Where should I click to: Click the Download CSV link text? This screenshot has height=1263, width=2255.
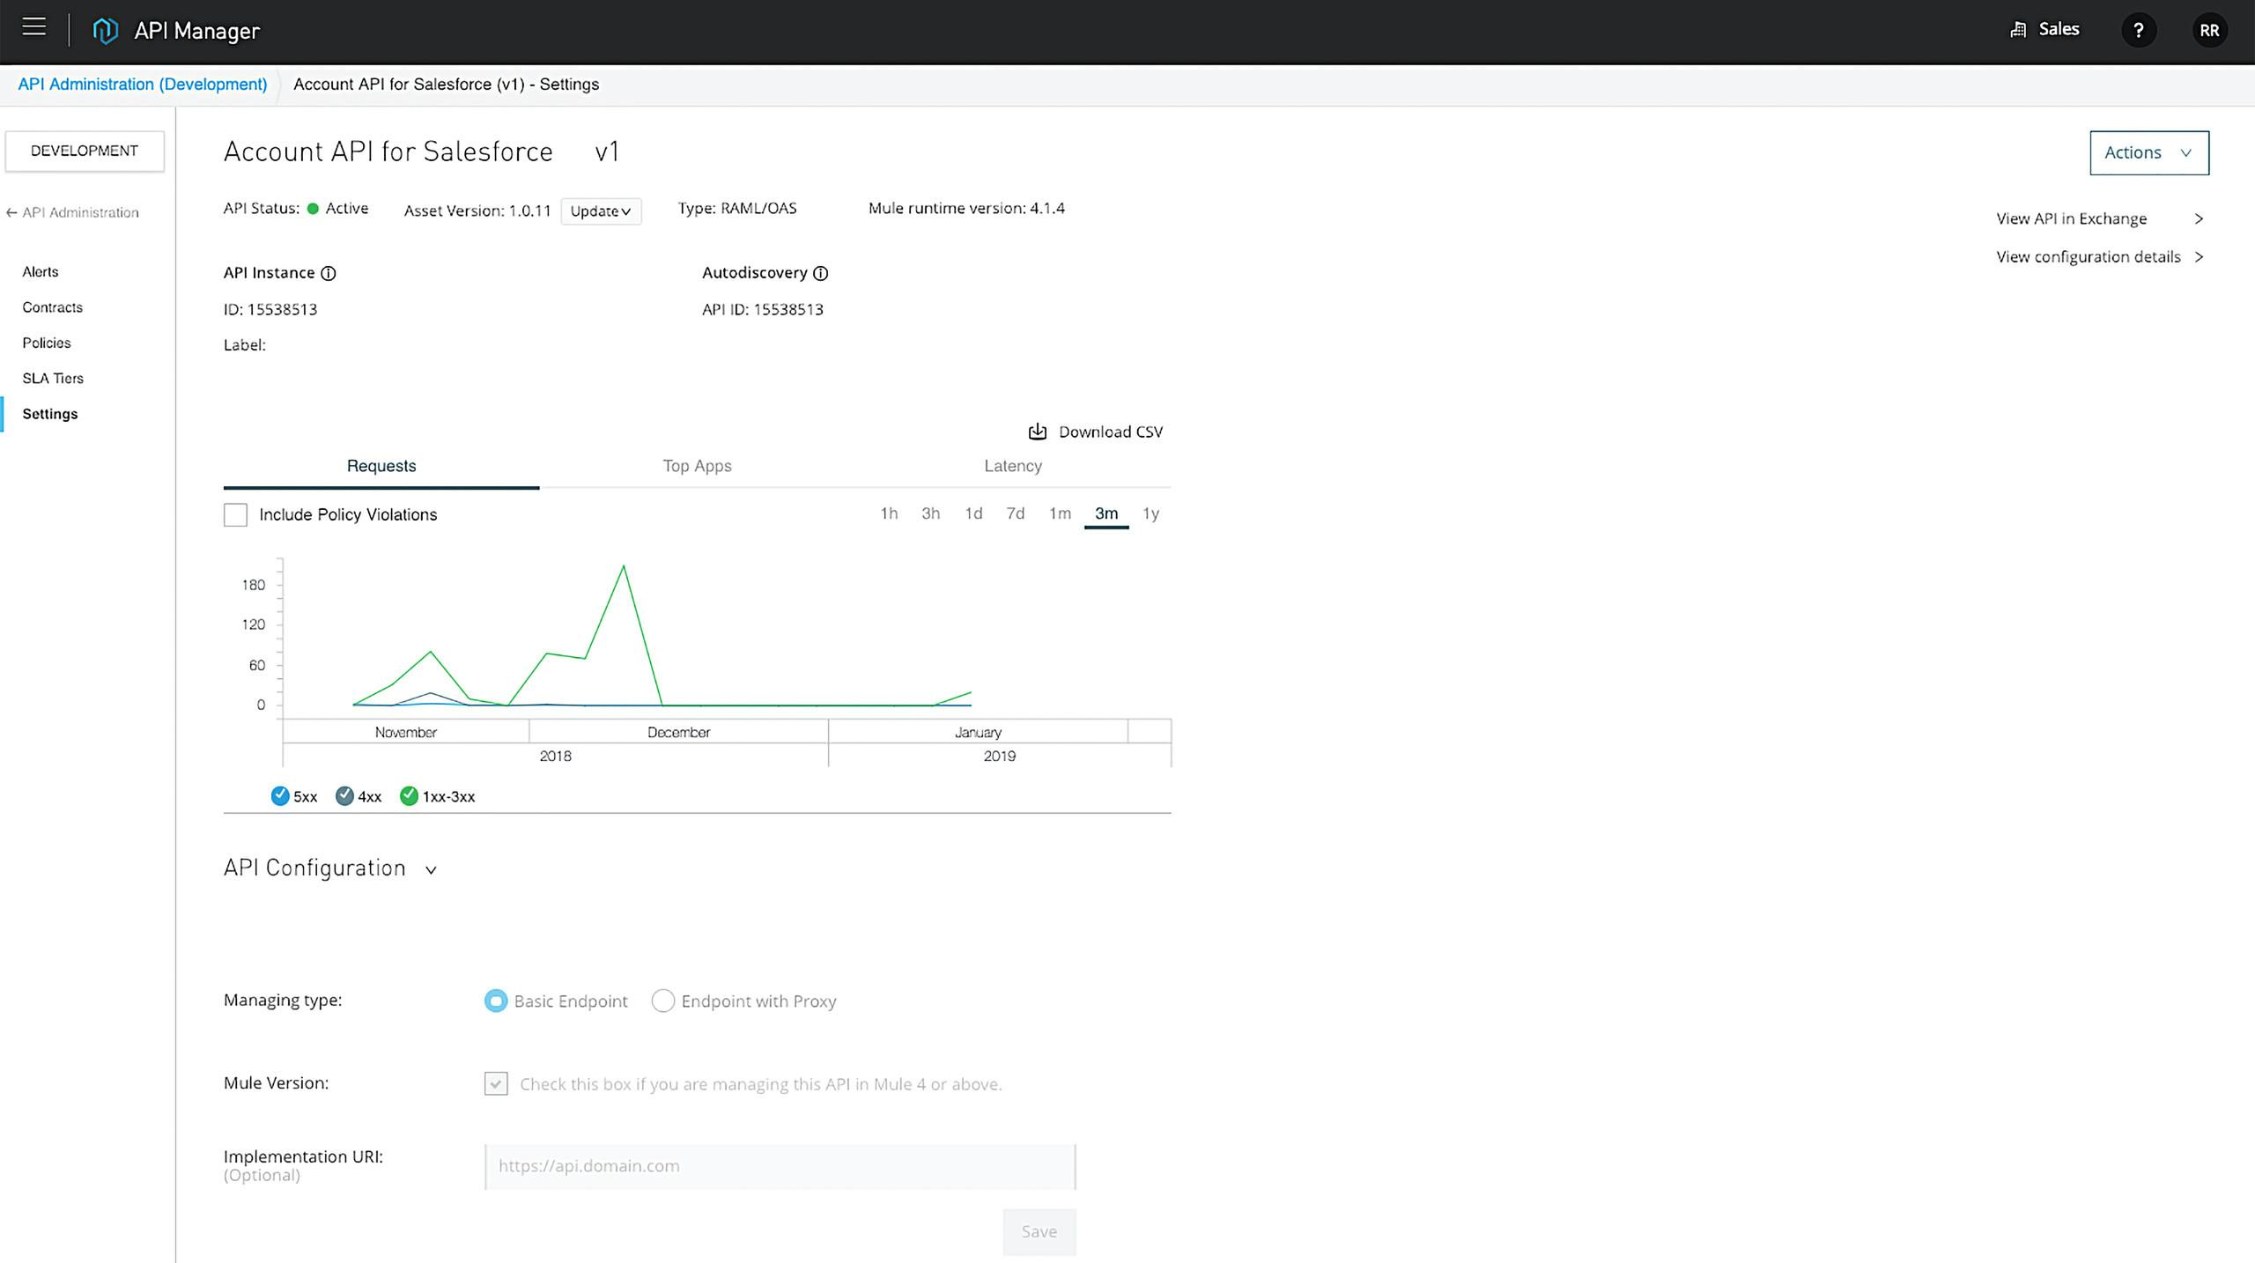pyautogui.click(x=1111, y=432)
